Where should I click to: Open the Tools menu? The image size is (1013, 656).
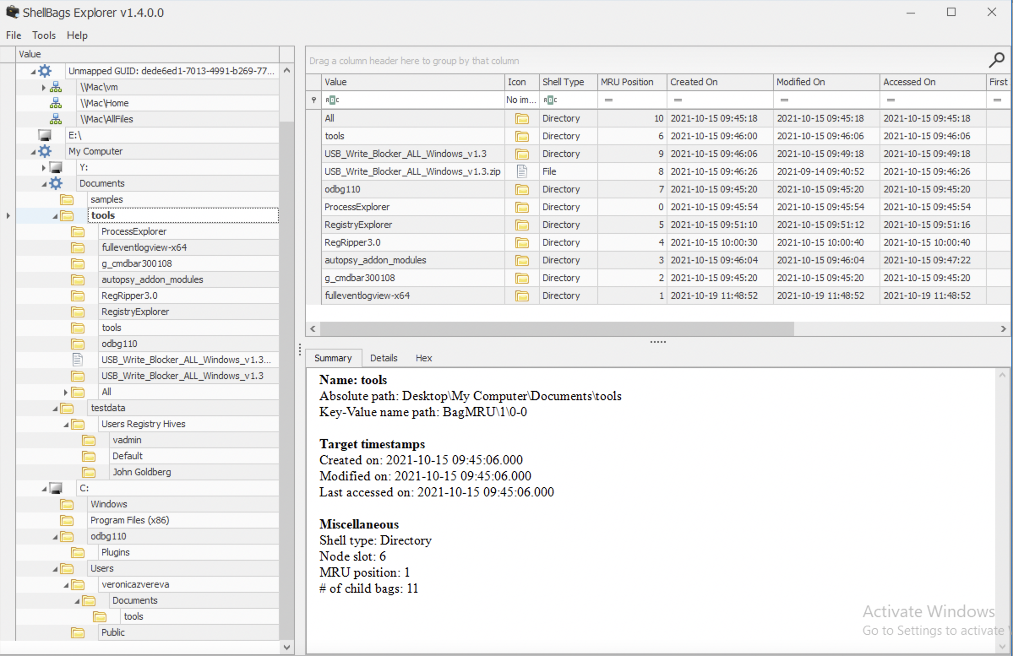point(44,35)
